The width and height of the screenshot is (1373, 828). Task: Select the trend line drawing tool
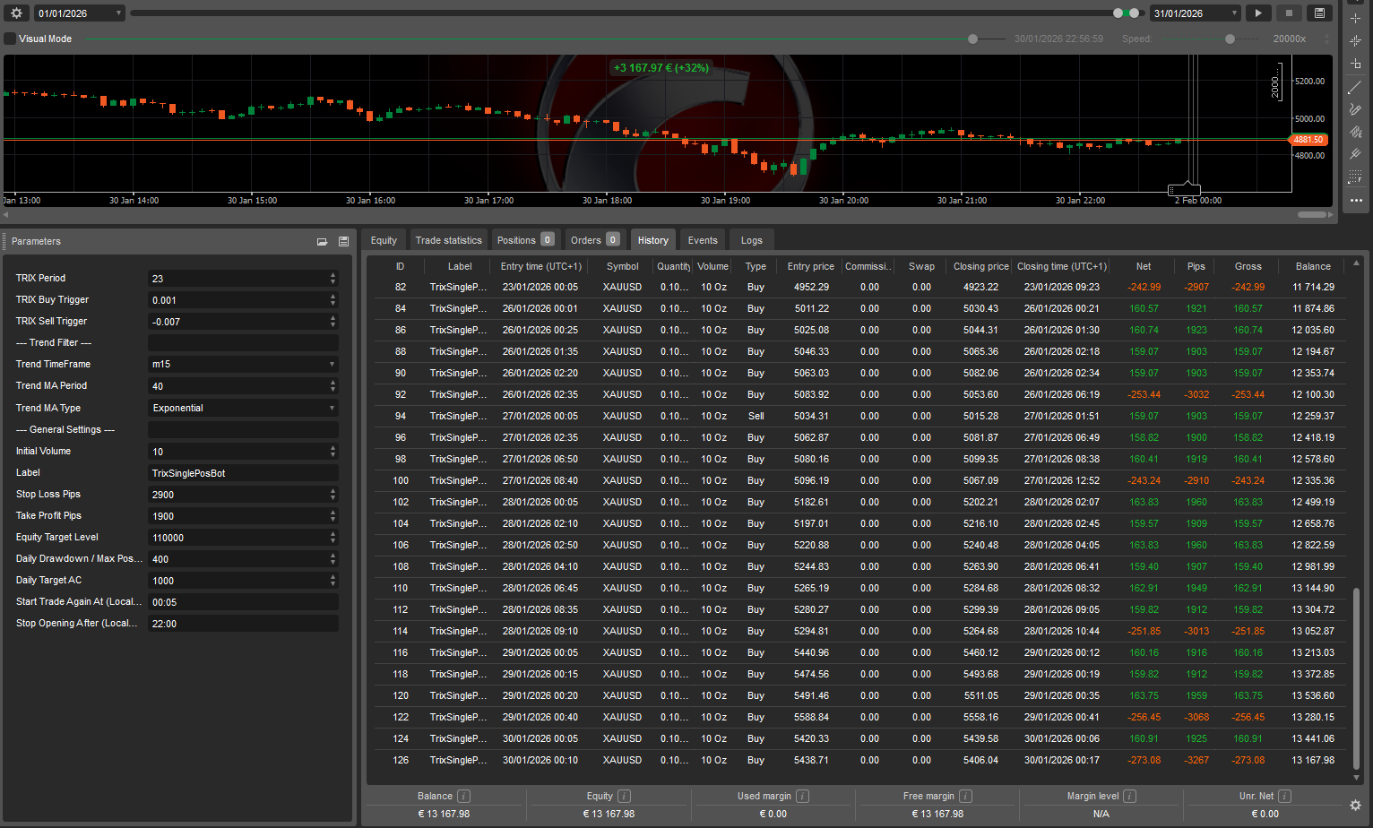pyautogui.click(x=1355, y=87)
